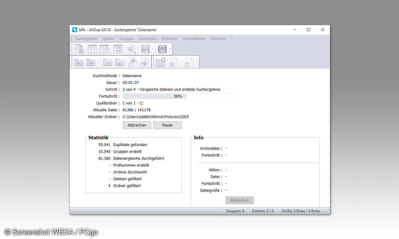Open the dropdown arrow beside the power icon
Image resolution: width=399 pixels, height=239 pixels.
[x=170, y=49]
